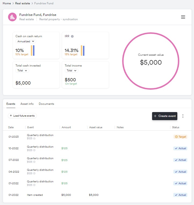Click the pink building asset icon
The image size is (194, 205).
12,17
